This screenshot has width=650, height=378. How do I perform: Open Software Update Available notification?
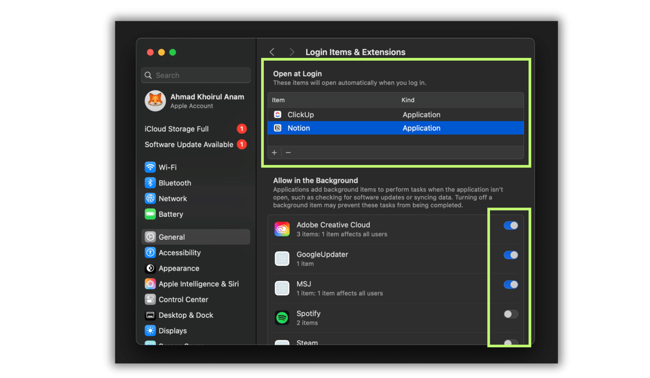tap(188, 145)
